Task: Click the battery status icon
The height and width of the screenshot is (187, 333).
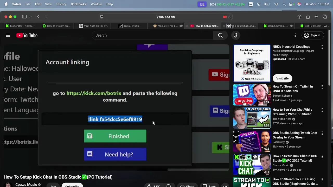Action: click(x=267, y=4)
